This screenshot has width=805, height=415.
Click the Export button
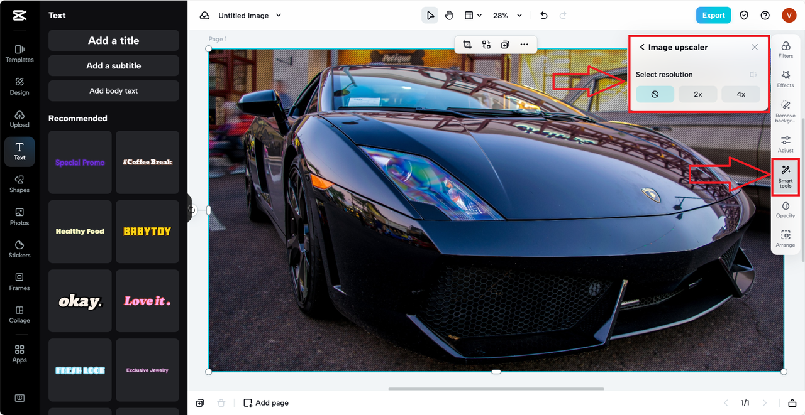coord(713,16)
